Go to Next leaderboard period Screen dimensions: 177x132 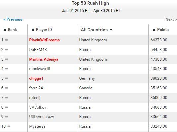click(171, 19)
